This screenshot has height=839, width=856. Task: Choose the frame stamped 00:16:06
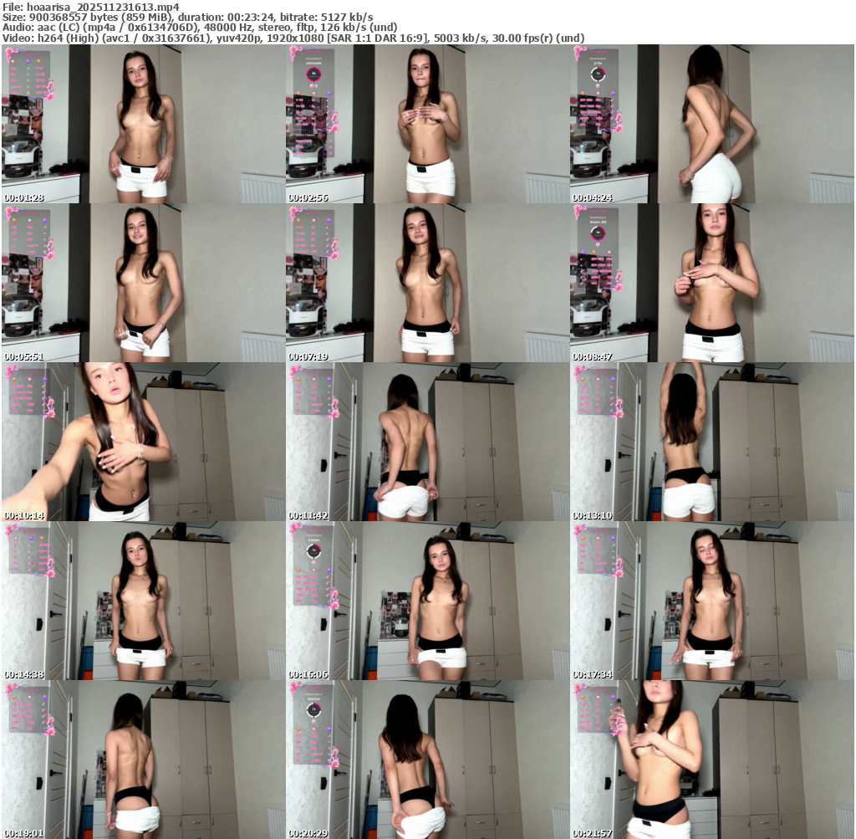point(428,601)
